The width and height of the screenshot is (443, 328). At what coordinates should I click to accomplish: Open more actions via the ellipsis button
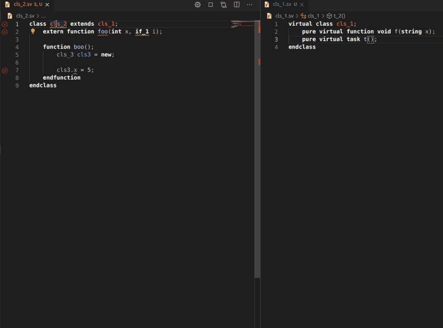pos(249,4)
